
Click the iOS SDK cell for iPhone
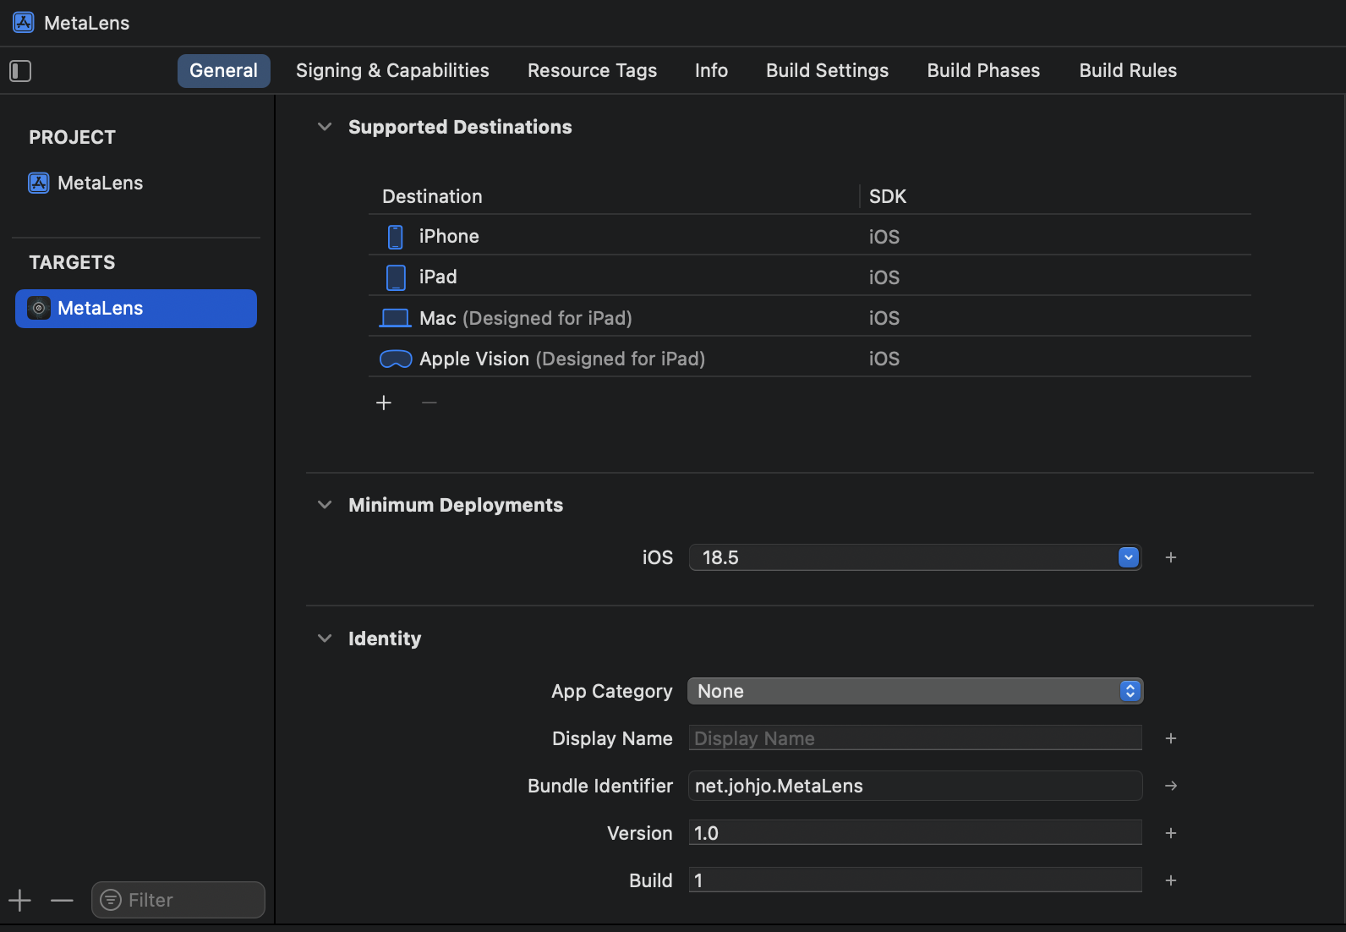(x=884, y=237)
